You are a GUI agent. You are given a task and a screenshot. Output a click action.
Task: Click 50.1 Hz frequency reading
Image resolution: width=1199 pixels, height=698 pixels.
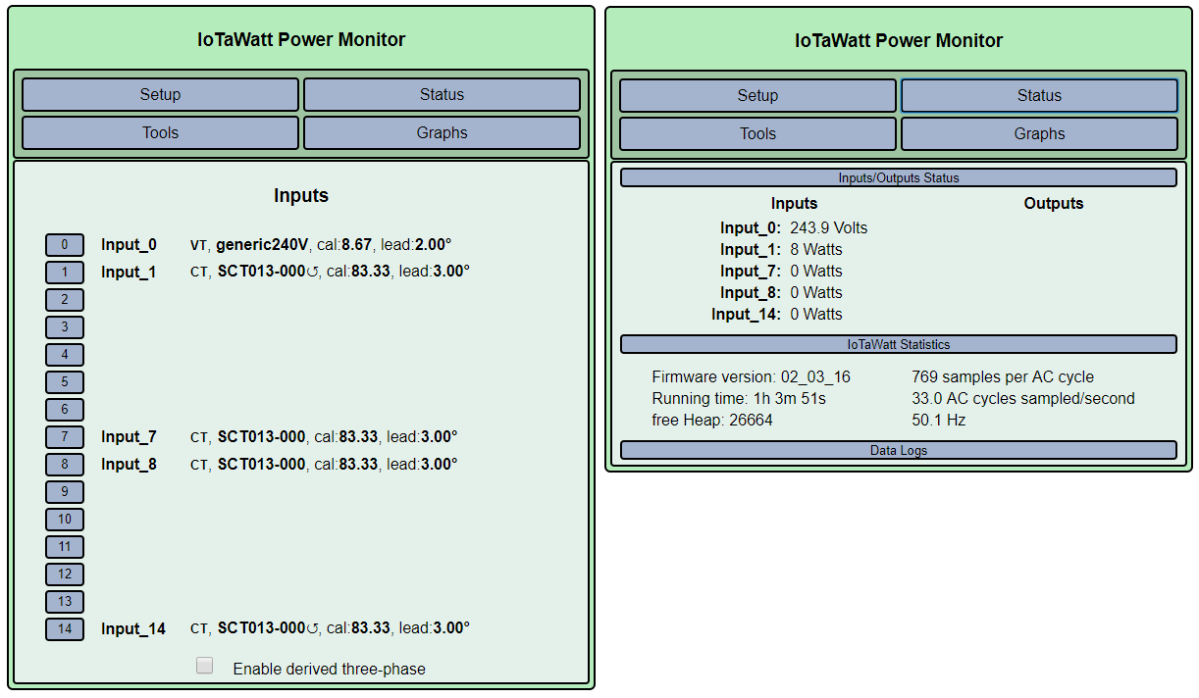point(939,421)
